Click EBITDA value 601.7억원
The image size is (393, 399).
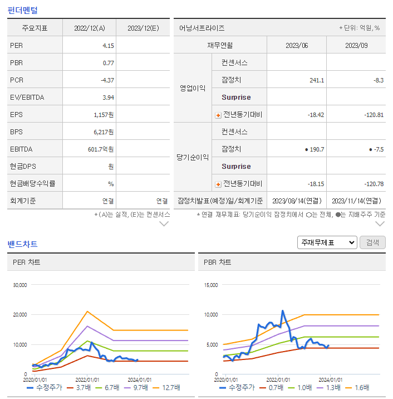[x=101, y=149]
